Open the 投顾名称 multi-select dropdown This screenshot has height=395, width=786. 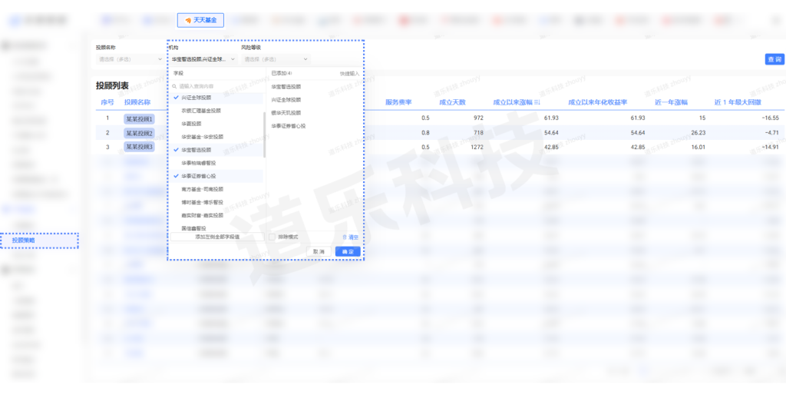point(127,59)
